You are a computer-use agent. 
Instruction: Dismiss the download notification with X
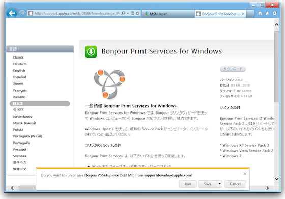245,174
